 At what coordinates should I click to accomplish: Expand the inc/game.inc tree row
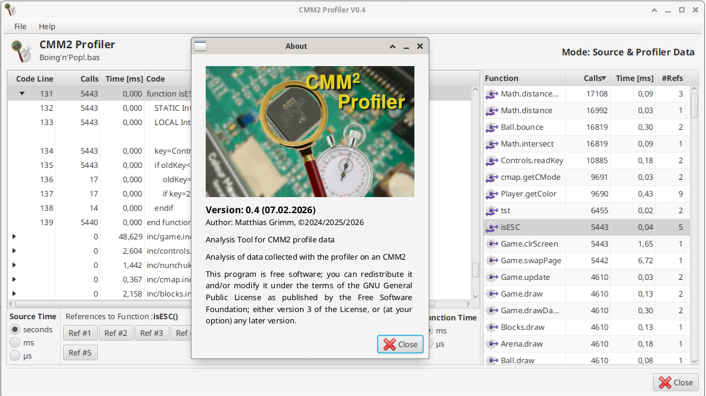coord(14,236)
